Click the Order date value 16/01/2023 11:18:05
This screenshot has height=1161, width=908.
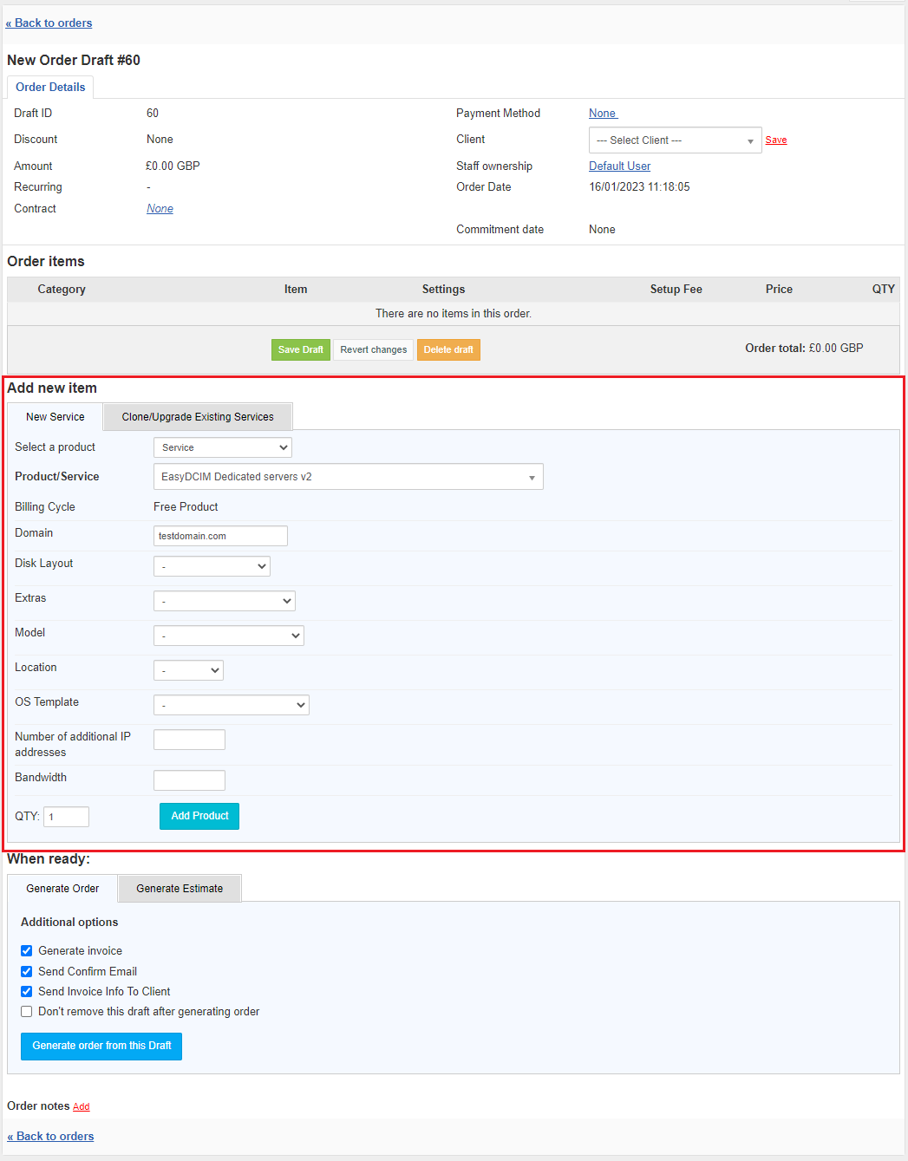tap(640, 187)
